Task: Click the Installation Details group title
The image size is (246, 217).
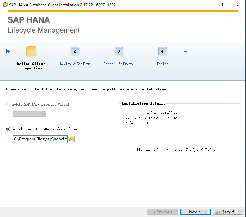Action: point(143,103)
